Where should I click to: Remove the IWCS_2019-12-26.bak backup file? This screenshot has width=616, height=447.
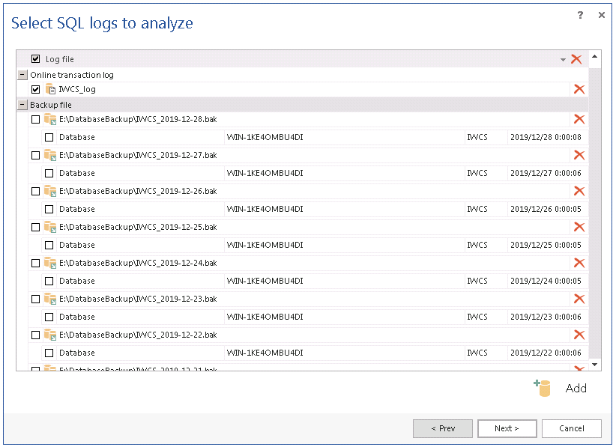pos(579,191)
